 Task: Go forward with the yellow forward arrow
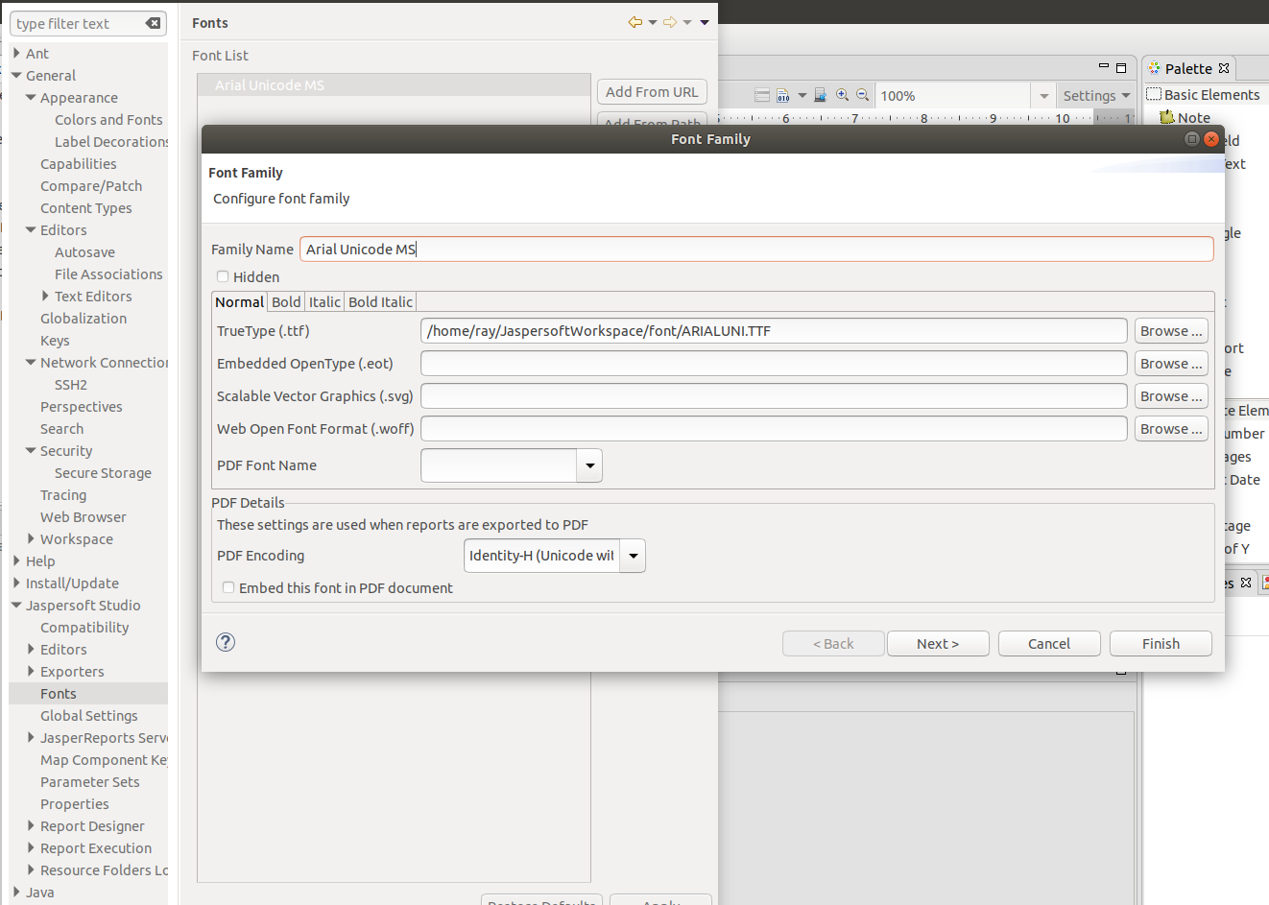pos(670,22)
